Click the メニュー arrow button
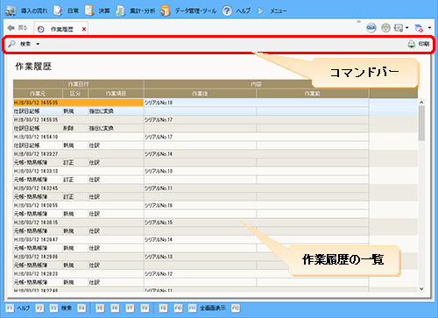Viewport: 438px width, 318px height. coord(260,11)
